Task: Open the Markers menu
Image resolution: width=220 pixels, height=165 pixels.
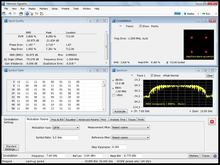Action: pyautogui.click(x=44, y=9)
